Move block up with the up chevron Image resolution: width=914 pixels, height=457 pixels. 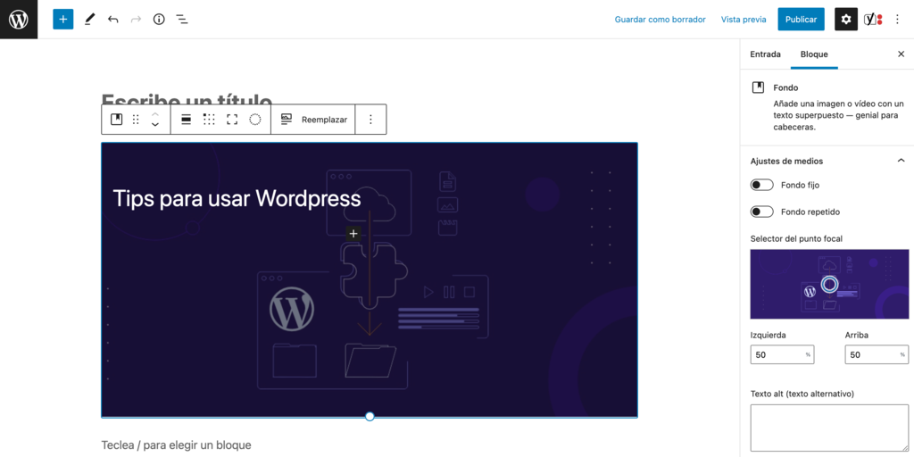(x=155, y=113)
